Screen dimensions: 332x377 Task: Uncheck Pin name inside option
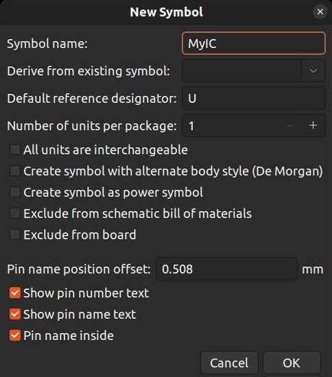pyautogui.click(x=15, y=335)
